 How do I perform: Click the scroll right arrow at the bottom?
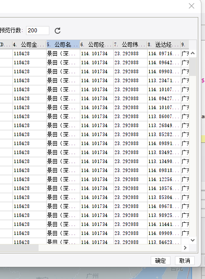point(185,248)
